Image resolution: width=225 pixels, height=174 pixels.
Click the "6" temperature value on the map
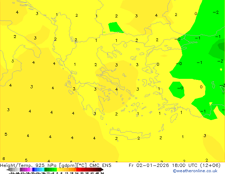coord(4,159)
